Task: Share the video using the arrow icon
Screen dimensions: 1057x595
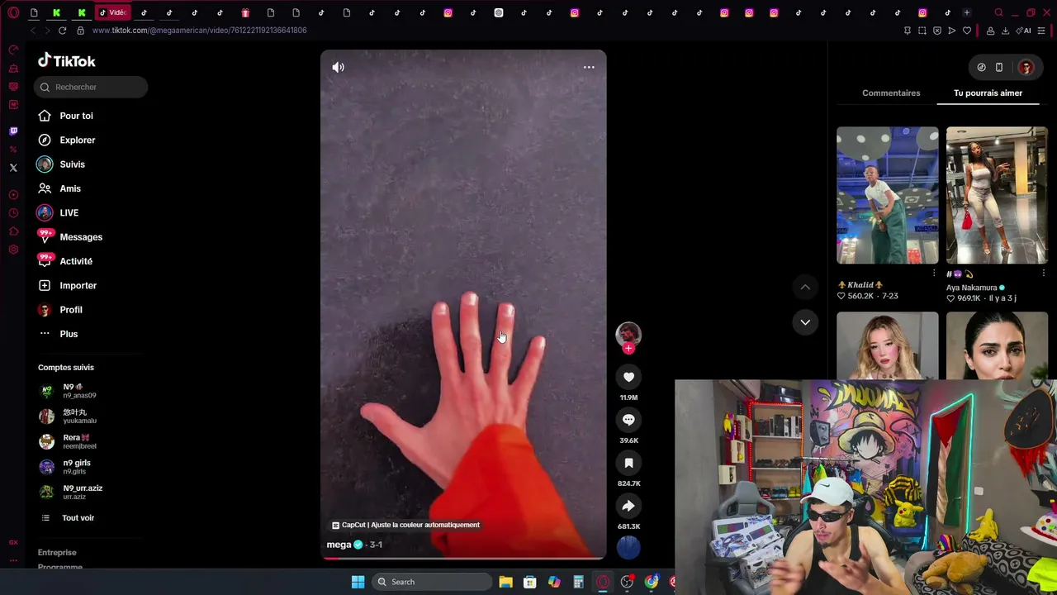Action: pyautogui.click(x=628, y=506)
